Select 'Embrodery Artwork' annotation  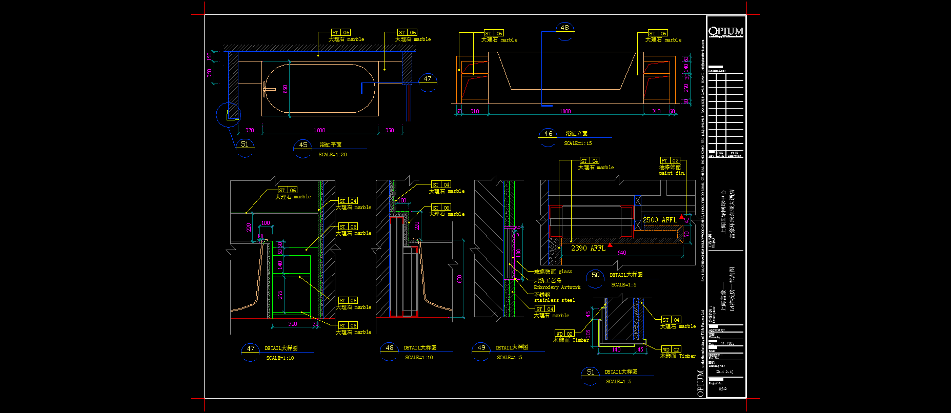click(557, 287)
